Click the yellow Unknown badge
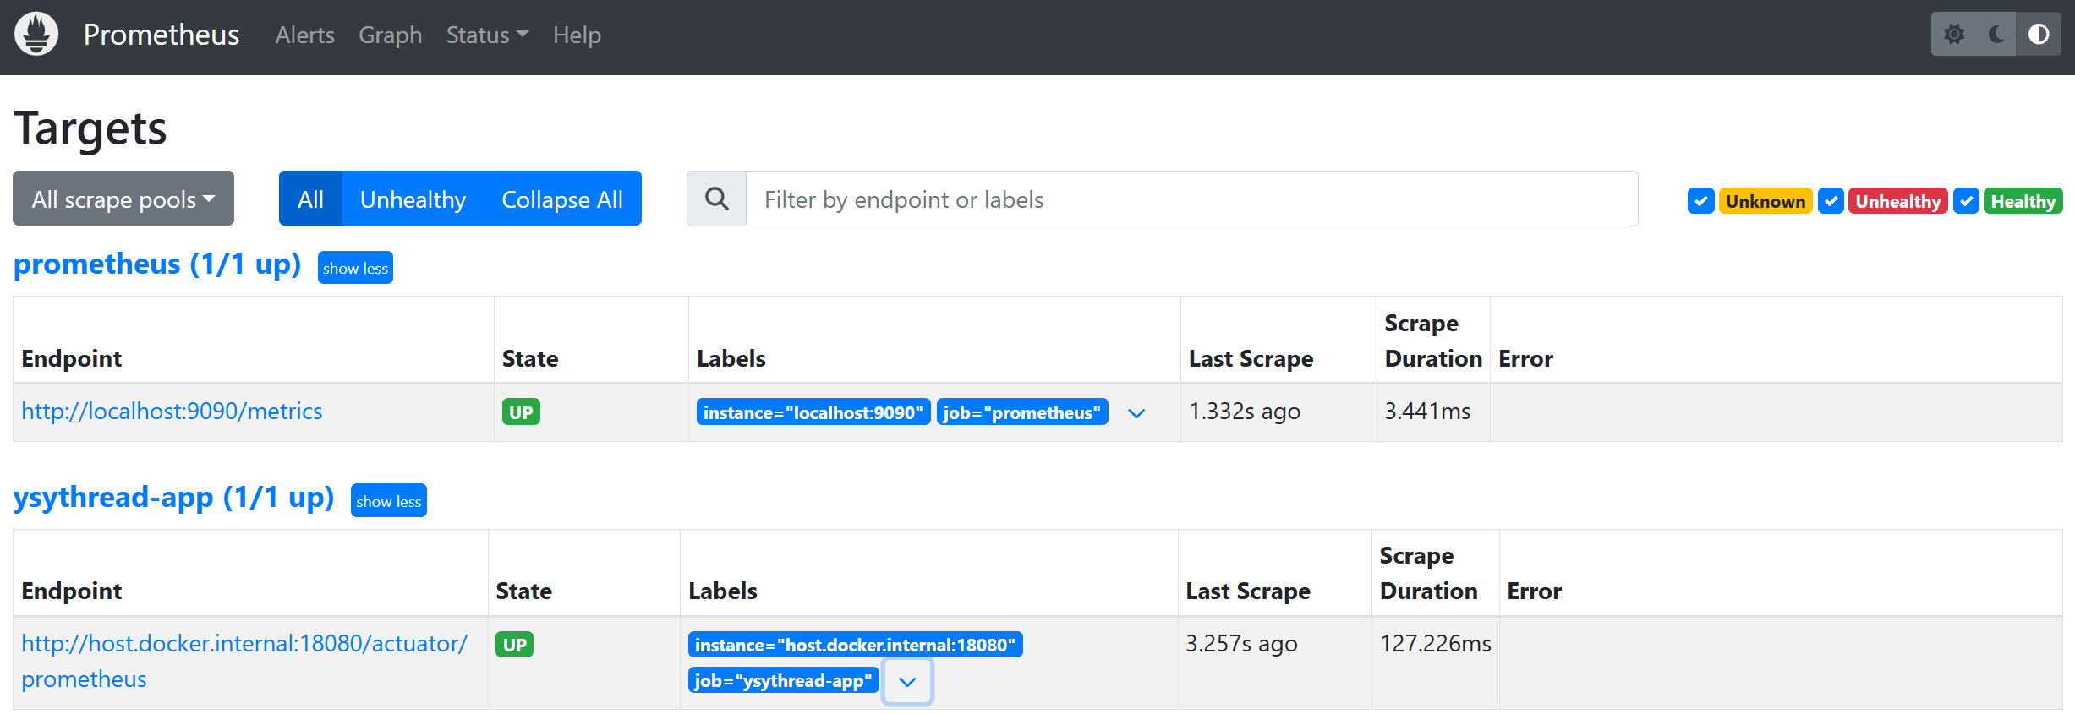This screenshot has height=714, width=2075. 1766,201
